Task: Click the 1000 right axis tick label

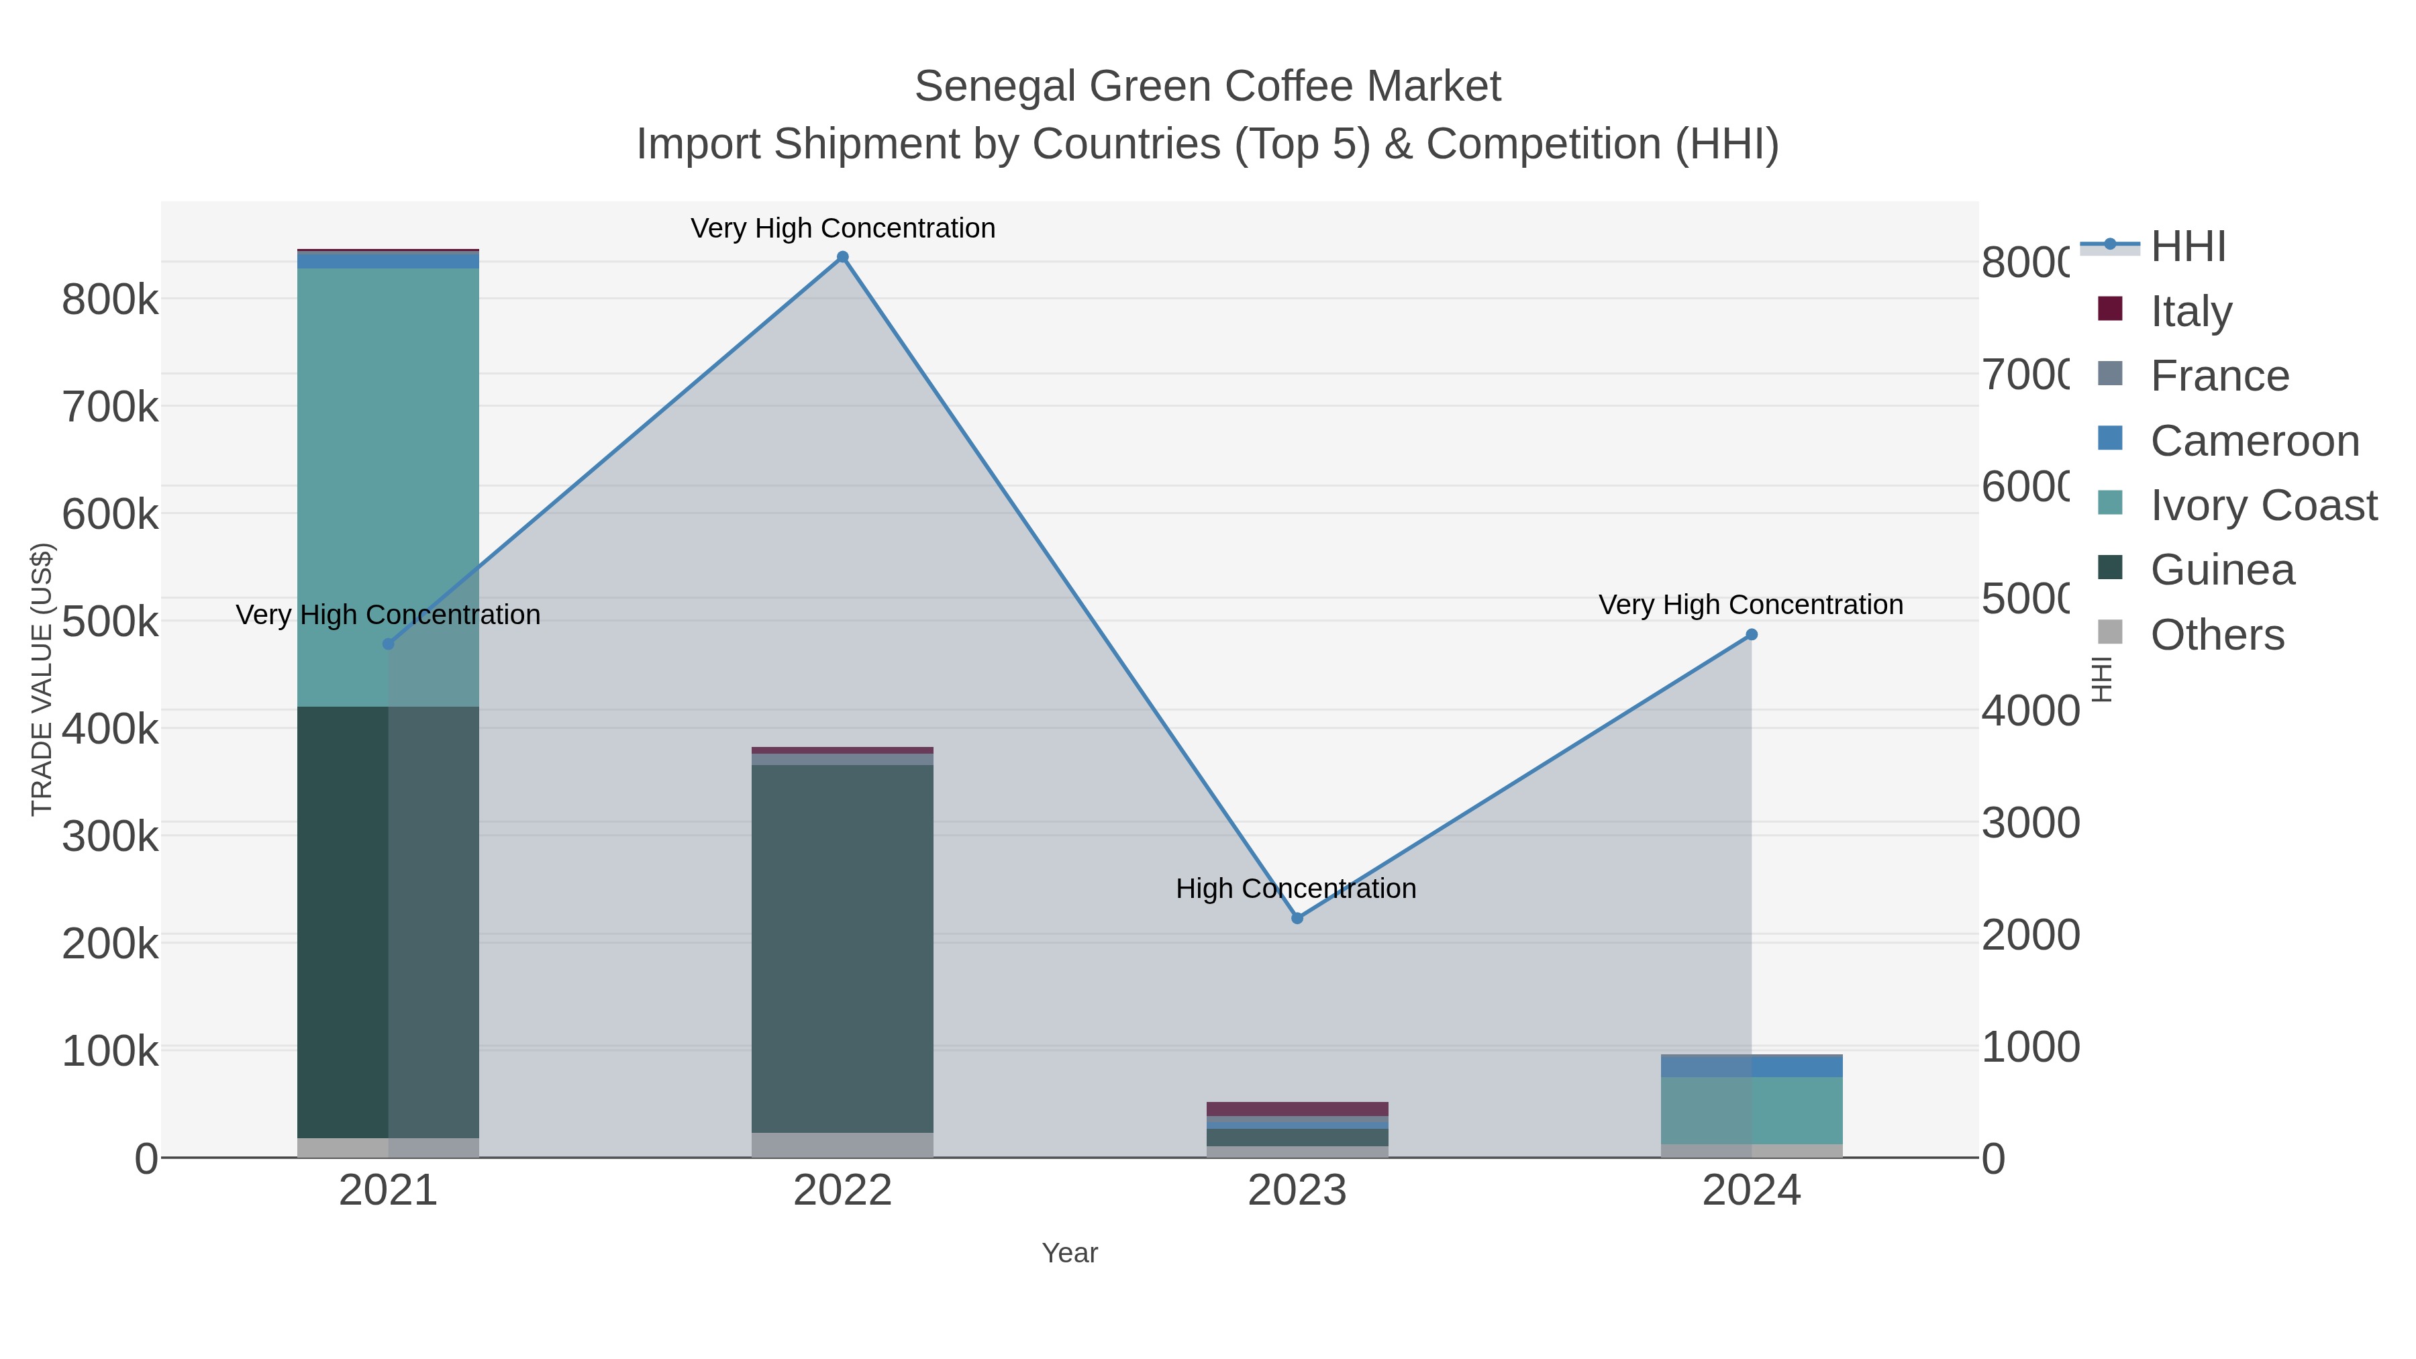Action: pyautogui.click(x=2029, y=1047)
